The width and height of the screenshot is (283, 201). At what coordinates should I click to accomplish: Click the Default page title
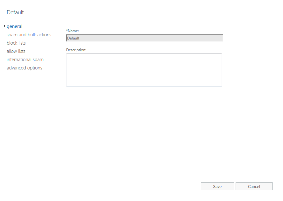(x=15, y=12)
